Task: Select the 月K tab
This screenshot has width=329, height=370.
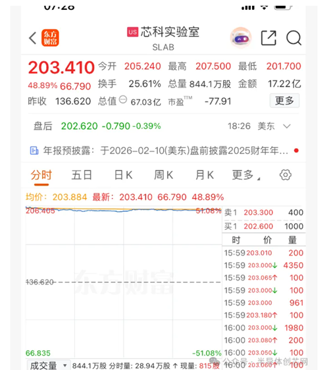Action: pos(205,175)
